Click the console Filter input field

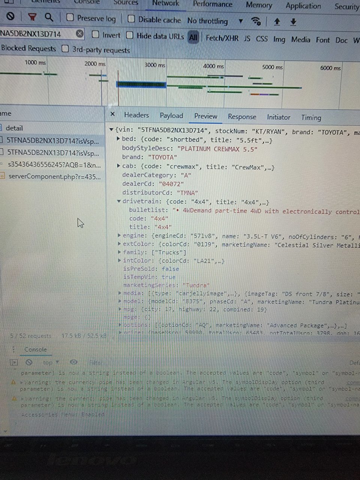[x=96, y=362]
